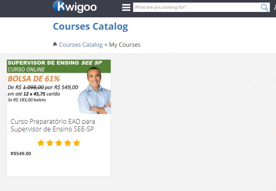Image resolution: width=276 pixels, height=191 pixels.
Task: Click the search magnifier icon
Action: click(x=264, y=7)
